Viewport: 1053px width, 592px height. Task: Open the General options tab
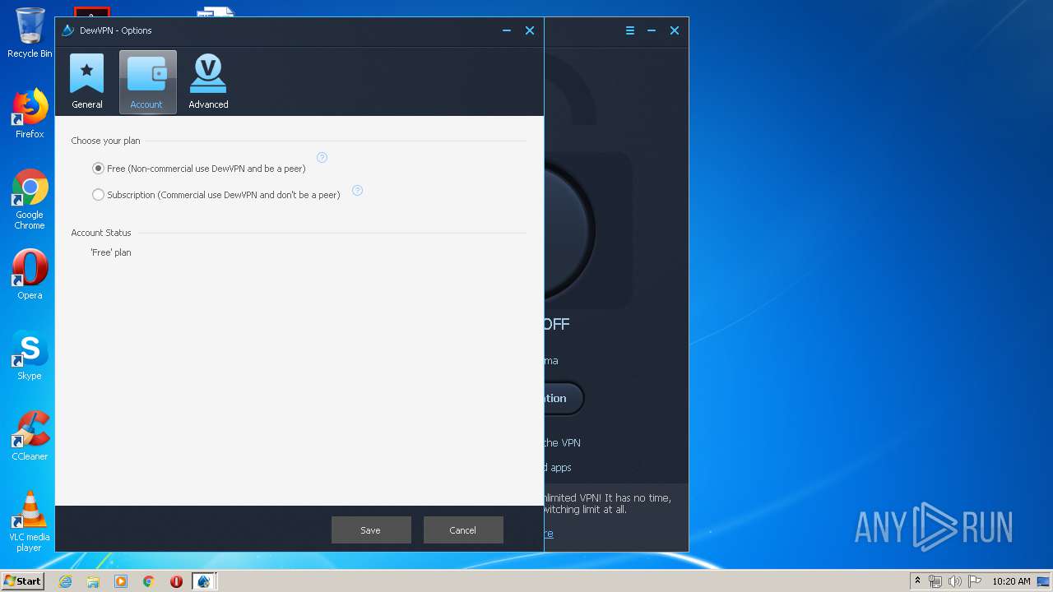tap(86, 82)
